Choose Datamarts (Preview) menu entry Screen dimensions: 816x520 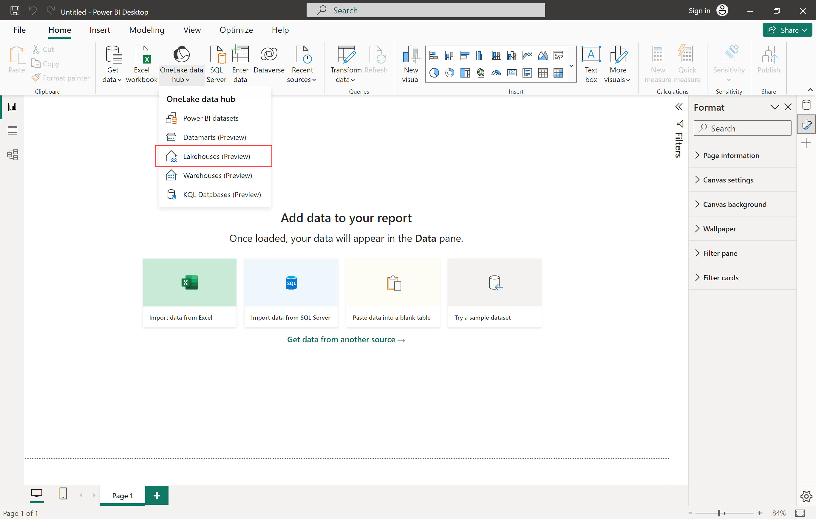tap(215, 137)
